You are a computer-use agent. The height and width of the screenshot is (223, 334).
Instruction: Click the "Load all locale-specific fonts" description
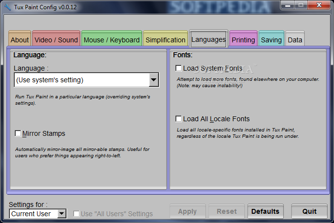238,133
